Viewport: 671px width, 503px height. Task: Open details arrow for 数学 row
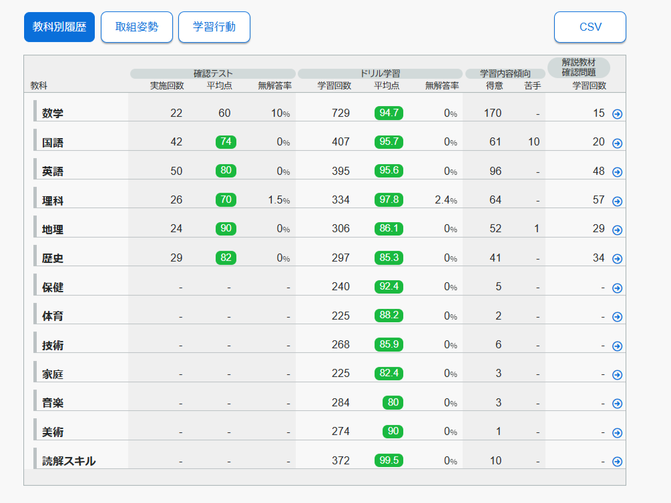617,114
